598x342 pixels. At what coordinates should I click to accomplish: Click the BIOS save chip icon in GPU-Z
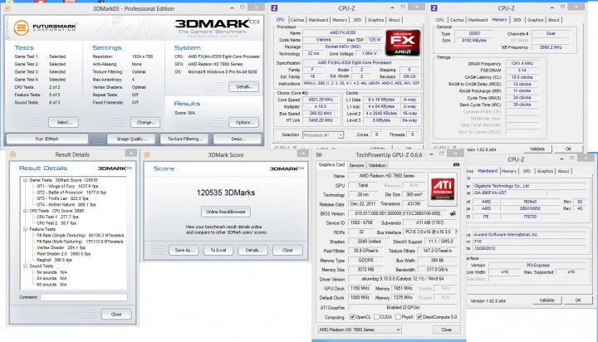coord(453,213)
